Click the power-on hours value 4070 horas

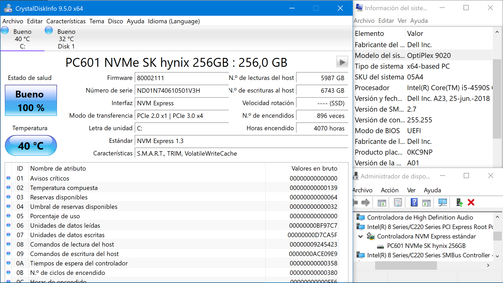pos(322,128)
